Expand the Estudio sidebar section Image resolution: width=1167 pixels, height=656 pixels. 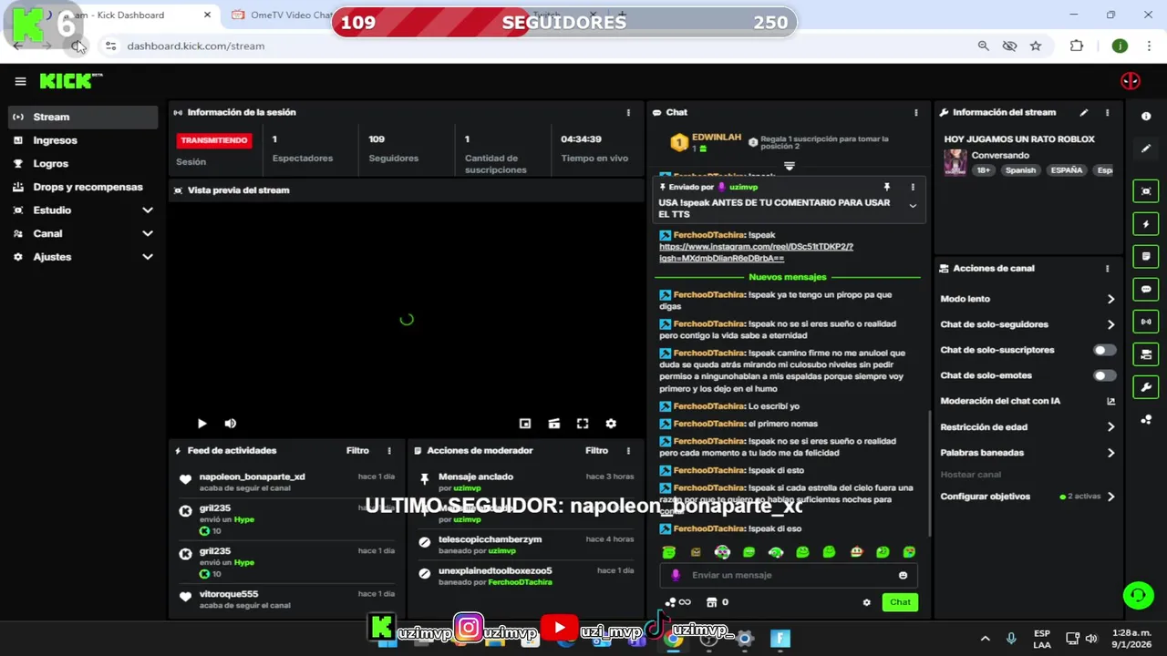148,210
